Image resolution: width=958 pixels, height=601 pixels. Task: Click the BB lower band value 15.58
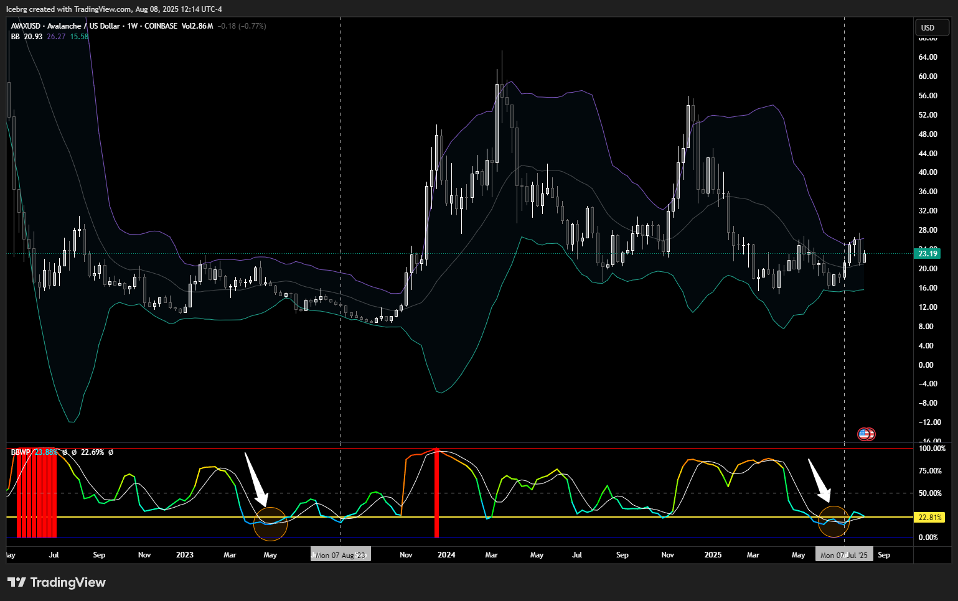[79, 37]
